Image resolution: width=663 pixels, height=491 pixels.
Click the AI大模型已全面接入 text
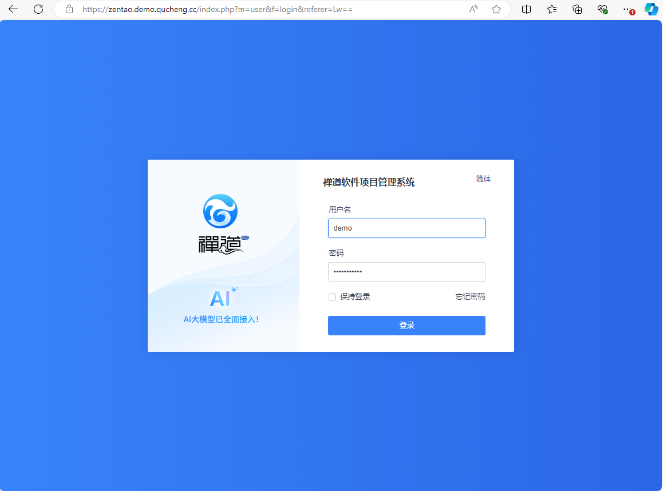click(221, 319)
